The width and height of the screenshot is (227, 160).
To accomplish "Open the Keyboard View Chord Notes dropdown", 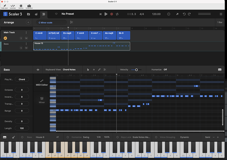I will click(69, 70).
